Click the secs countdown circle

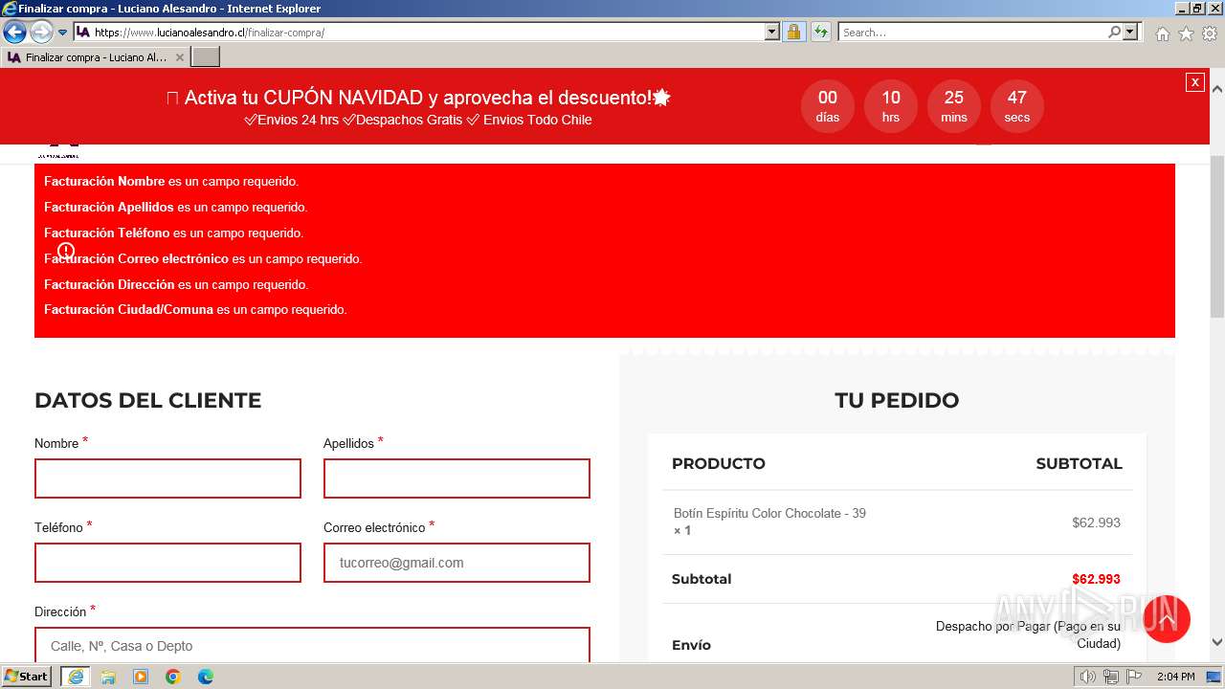(x=1017, y=106)
